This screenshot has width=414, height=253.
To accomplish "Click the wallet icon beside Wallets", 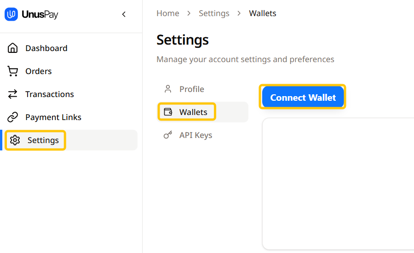I will click(x=168, y=112).
